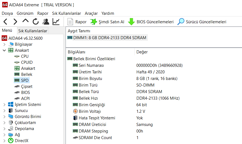Click the CPU chip icon

click(17, 56)
